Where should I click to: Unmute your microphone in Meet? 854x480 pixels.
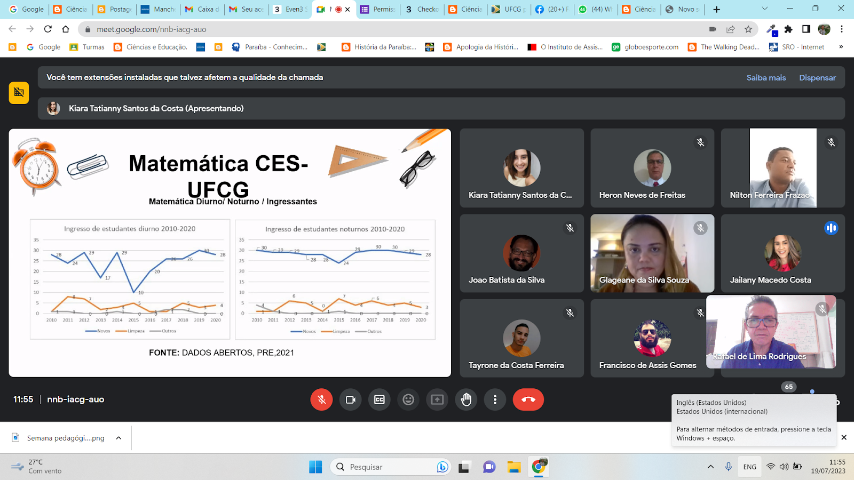[321, 399]
